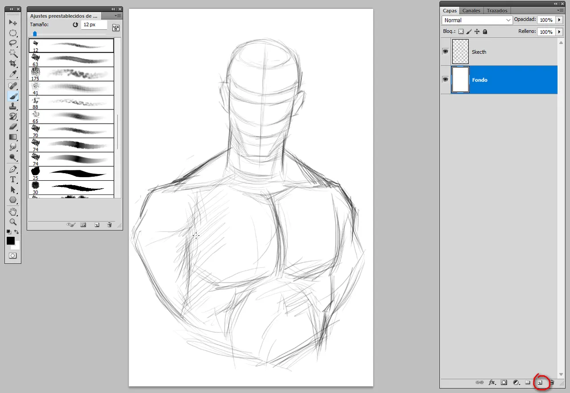The width and height of the screenshot is (570, 393).
Task: Create new fill or adjustment layer
Action: coord(517,382)
